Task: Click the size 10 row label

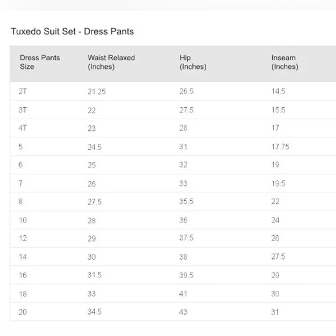Action: 23,220
